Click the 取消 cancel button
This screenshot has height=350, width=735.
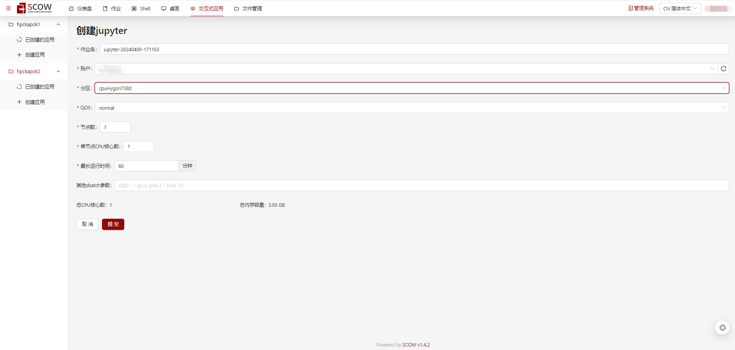(87, 224)
